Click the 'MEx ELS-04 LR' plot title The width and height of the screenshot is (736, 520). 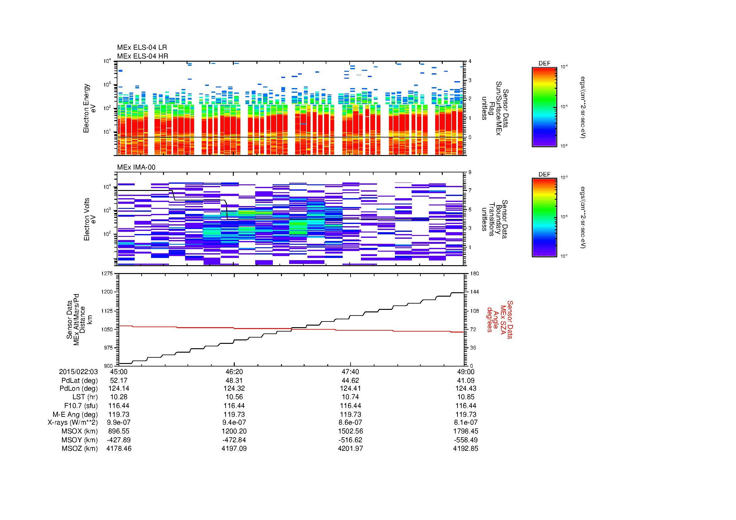click(x=142, y=48)
